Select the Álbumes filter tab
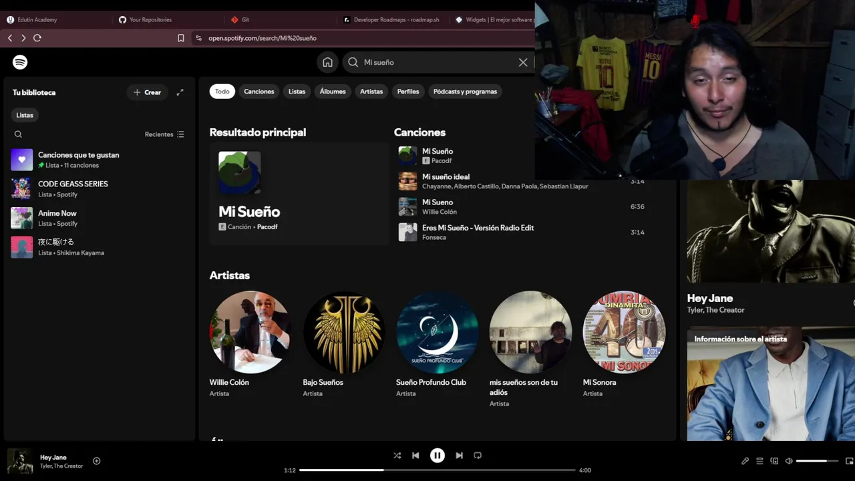The width and height of the screenshot is (855, 481). (x=333, y=92)
